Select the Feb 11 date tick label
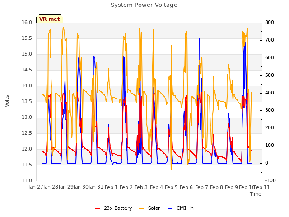 (262, 187)
